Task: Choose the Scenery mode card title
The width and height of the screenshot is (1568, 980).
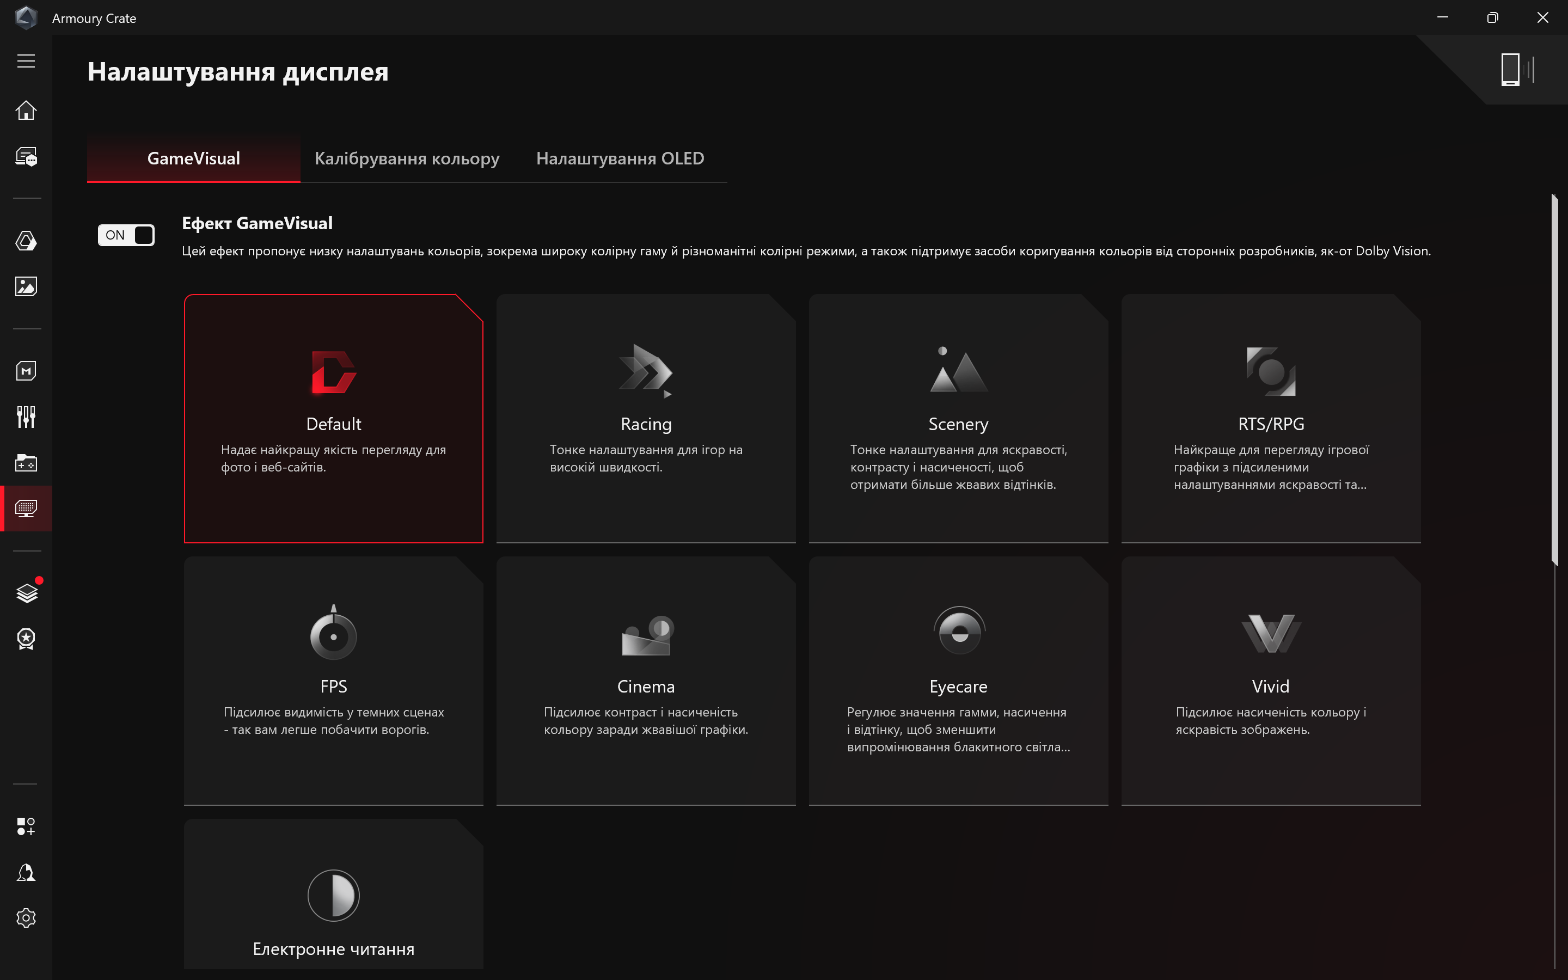Action: click(958, 424)
